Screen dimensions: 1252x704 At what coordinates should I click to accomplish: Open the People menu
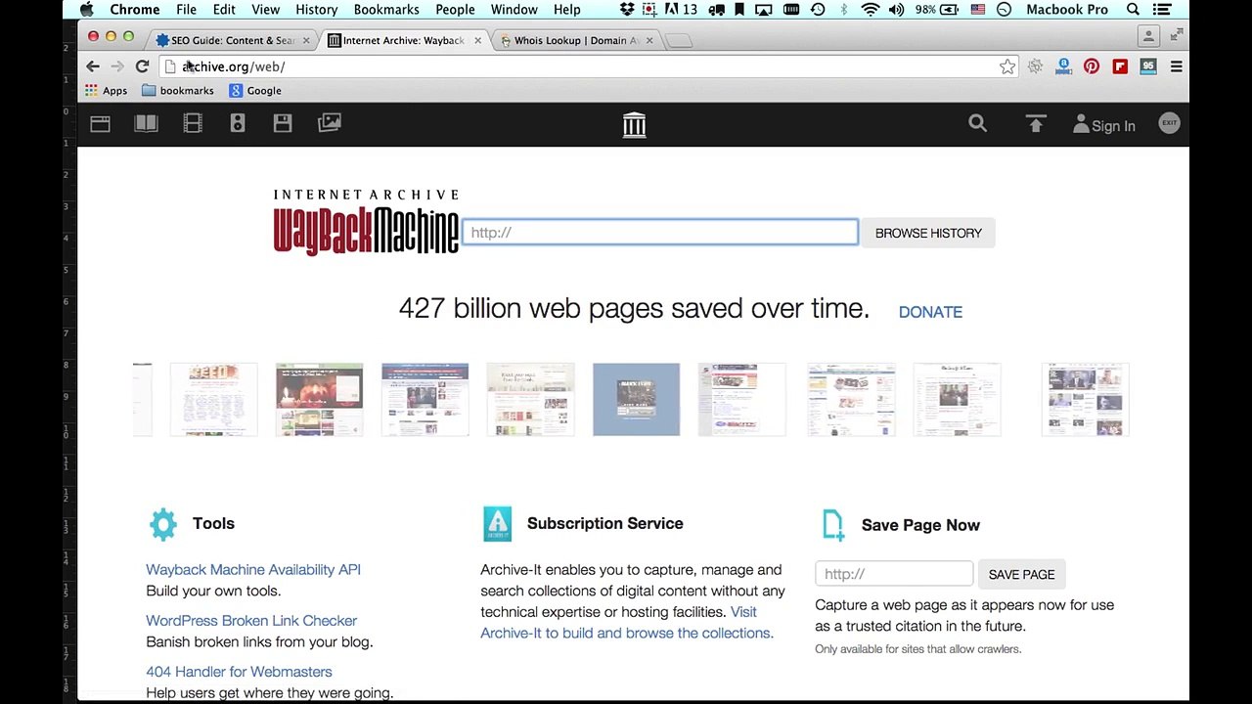[x=455, y=10]
